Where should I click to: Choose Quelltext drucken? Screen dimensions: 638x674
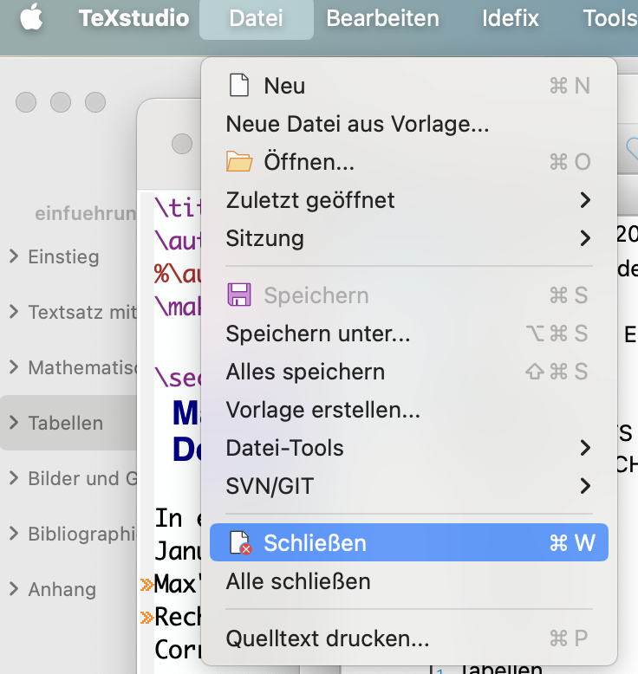click(328, 639)
